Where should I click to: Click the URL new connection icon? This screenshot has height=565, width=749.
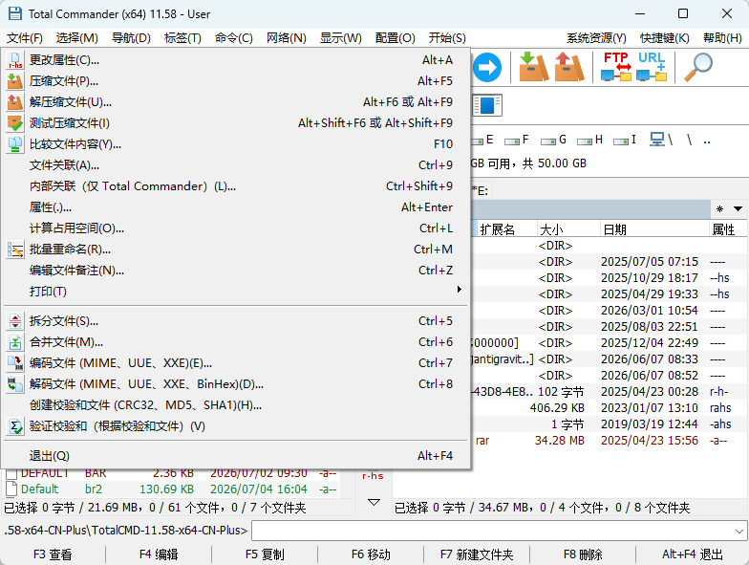(x=652, y=67)
